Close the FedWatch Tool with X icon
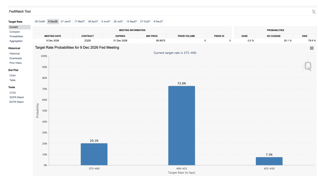318x176 pixels. pyautogui.click(x=314, y=12)
